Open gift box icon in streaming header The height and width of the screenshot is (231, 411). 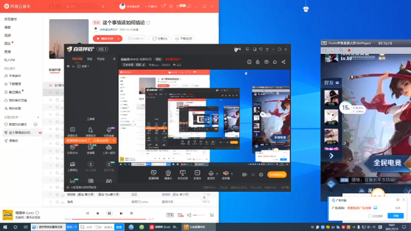267,62
